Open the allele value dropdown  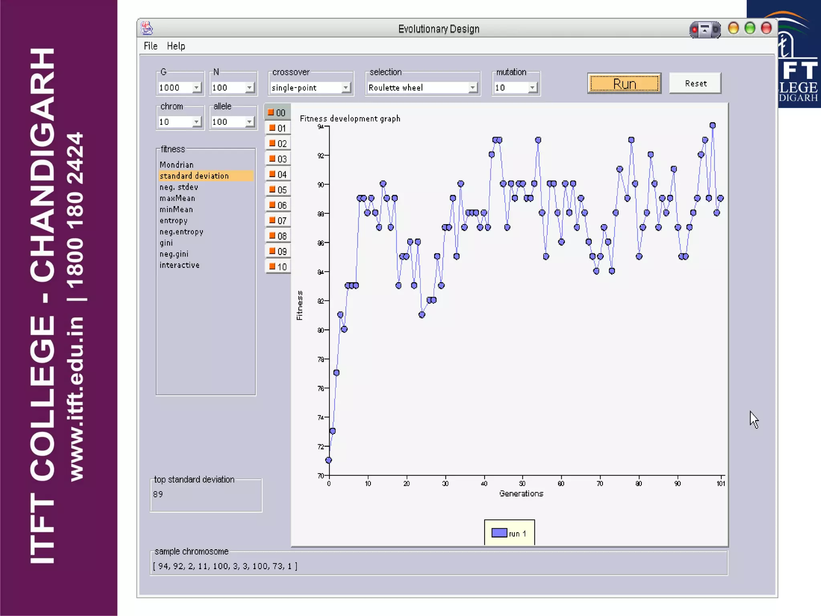point(249,122)
